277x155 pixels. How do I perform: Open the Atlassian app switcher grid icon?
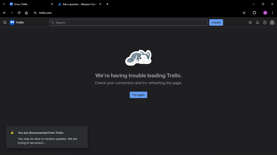point(5,23)
